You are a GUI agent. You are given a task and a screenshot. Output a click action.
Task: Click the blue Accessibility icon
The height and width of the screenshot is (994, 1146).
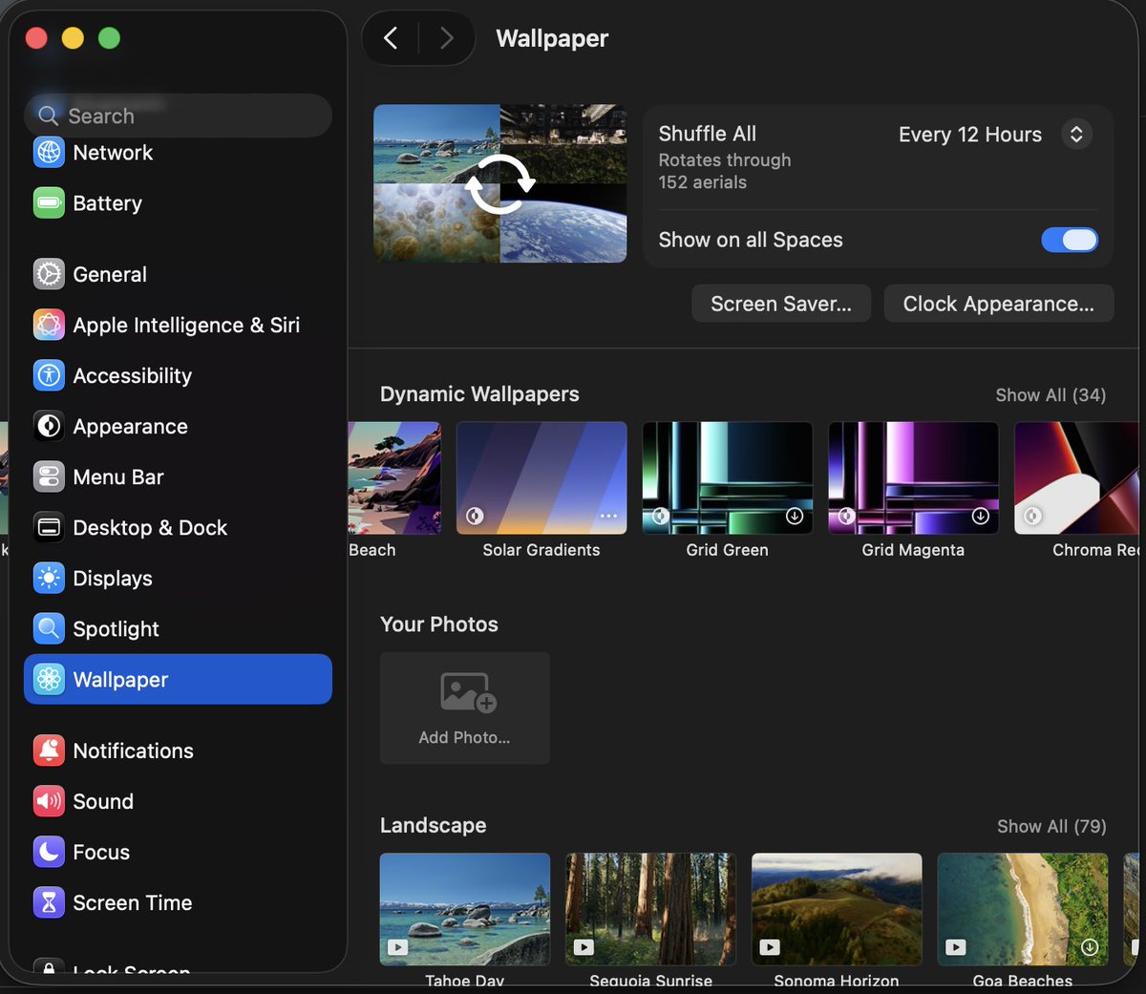point(49,375)
